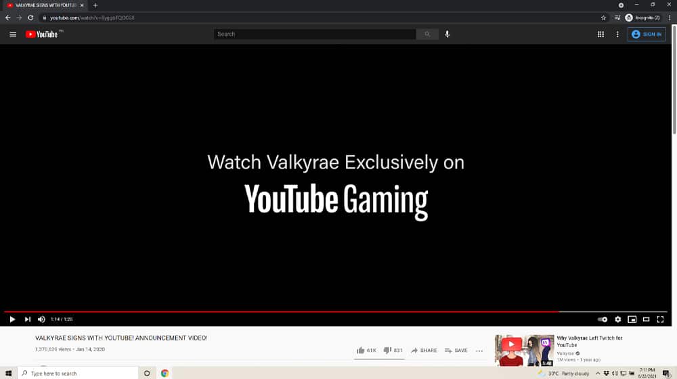Mute the video volume speaker icon

point(41,319)
